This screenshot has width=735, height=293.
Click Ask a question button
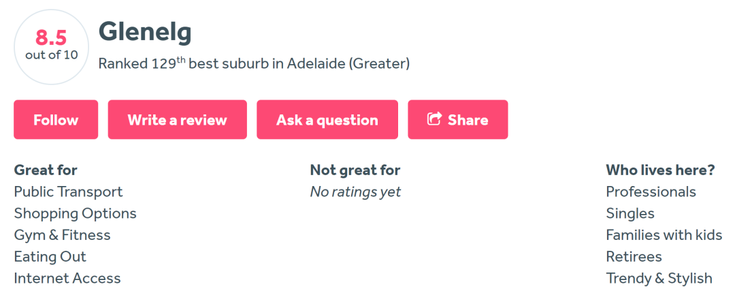[x=327, y=120]
